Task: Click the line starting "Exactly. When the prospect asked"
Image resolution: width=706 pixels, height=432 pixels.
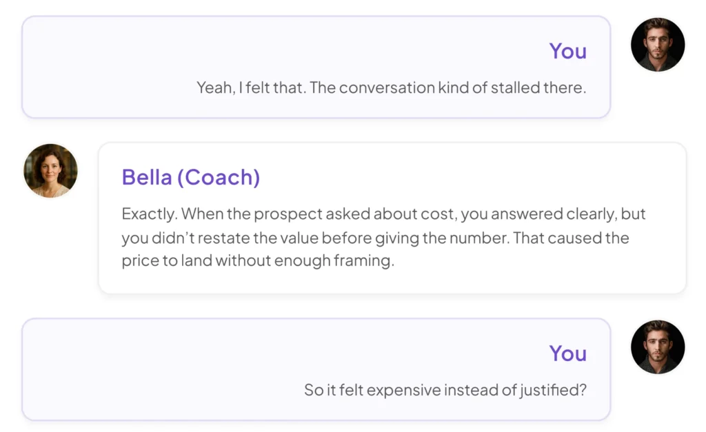Action: coord(383,214)
